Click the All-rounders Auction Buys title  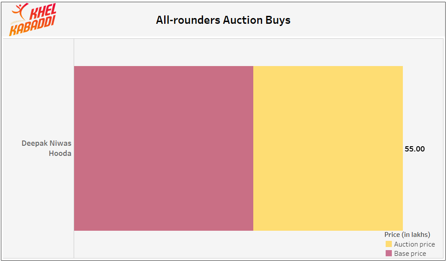click(x=223, y=20)
